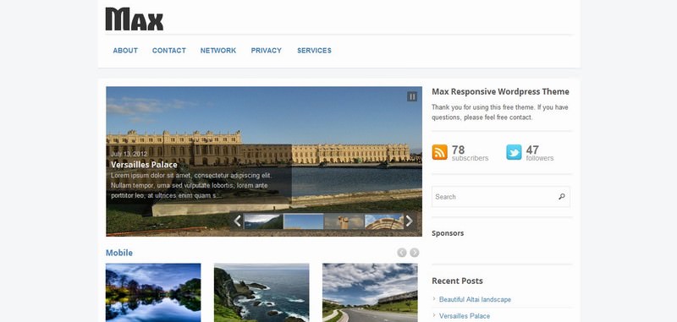
Task: Advance slider with right arrow
Action: click(x=409, y=221)
